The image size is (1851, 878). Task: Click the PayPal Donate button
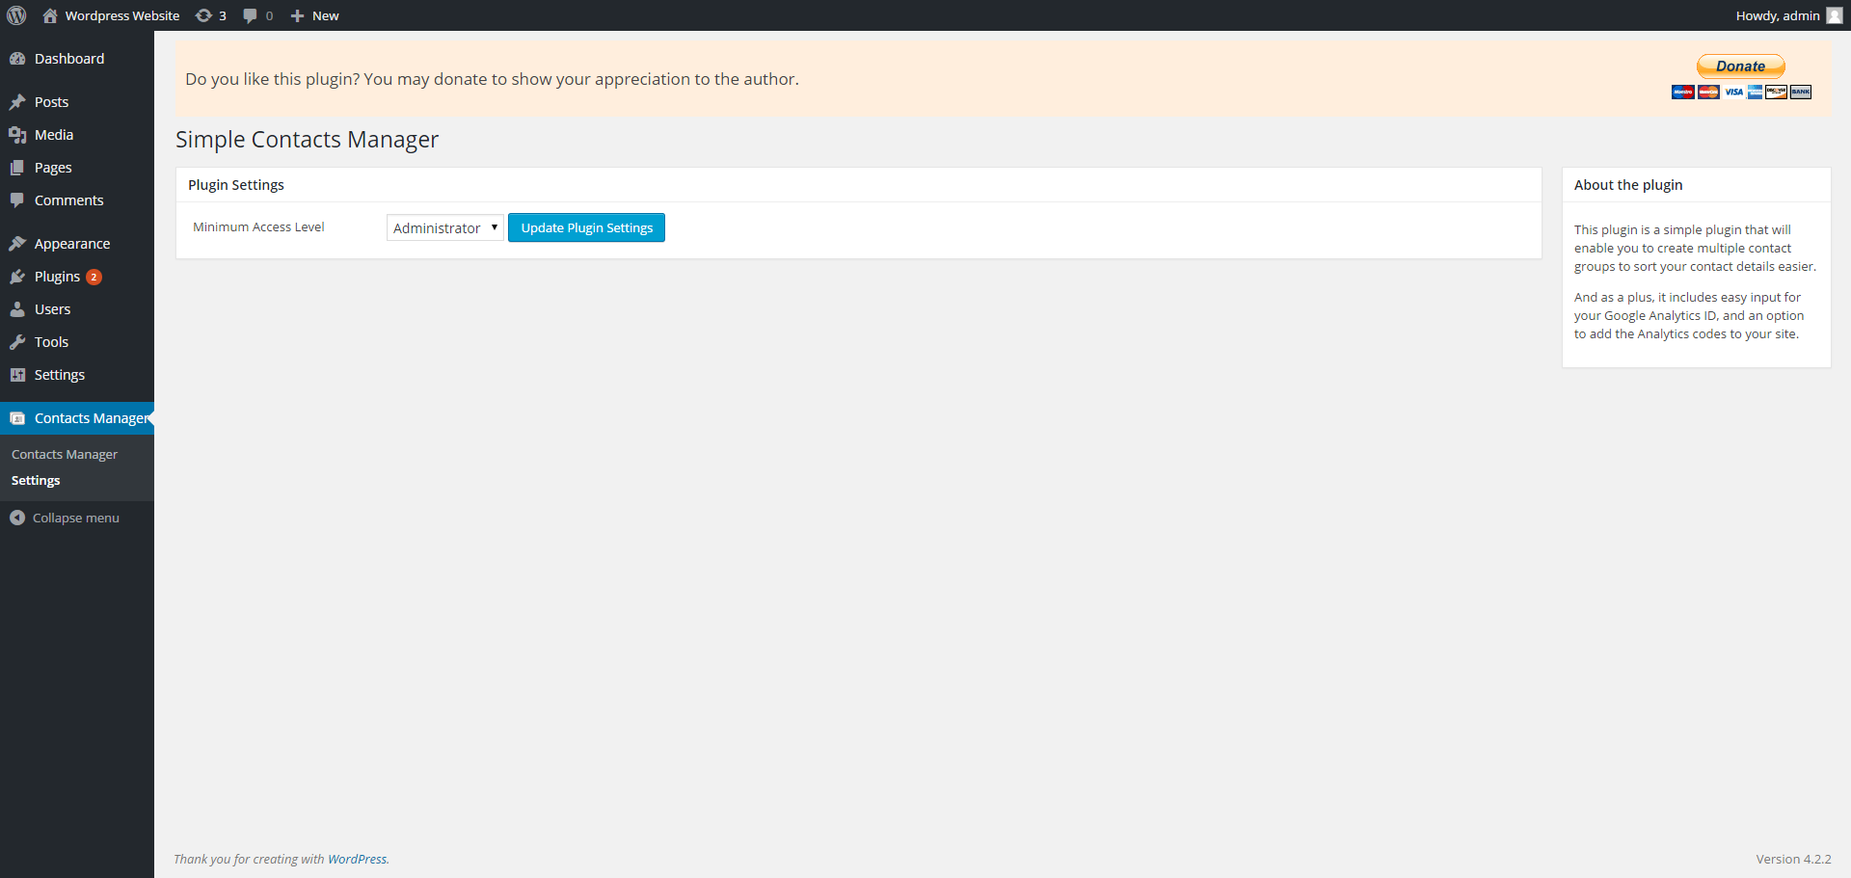pyautogui.click(x=1741, y=67)
